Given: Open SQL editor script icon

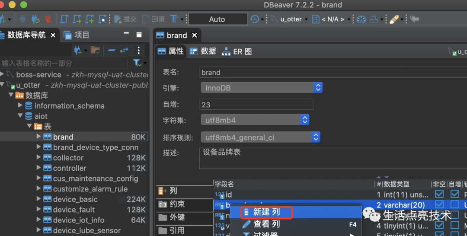Looking at the screenshot, I should tap(64, 19).
